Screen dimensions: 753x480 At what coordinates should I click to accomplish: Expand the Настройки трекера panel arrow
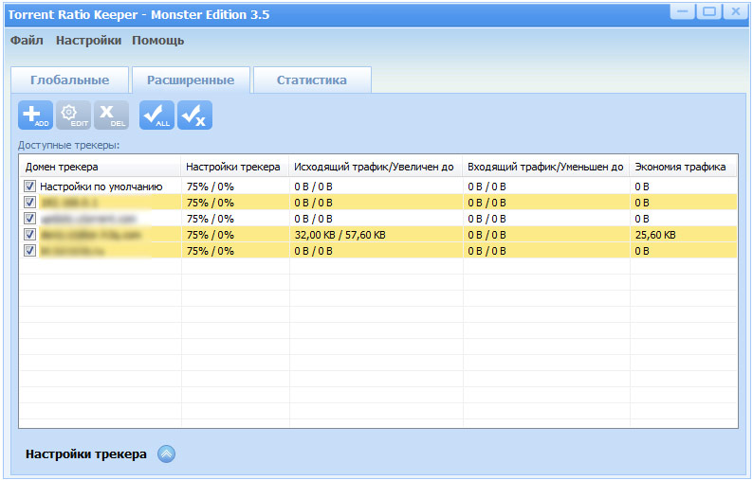tap(166, 454)
